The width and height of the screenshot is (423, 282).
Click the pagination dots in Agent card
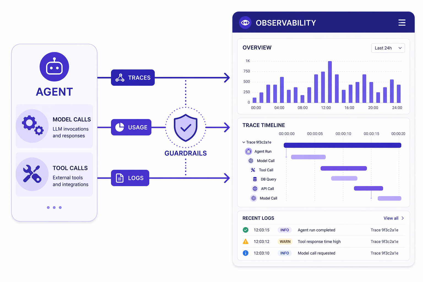click(54, 207)
